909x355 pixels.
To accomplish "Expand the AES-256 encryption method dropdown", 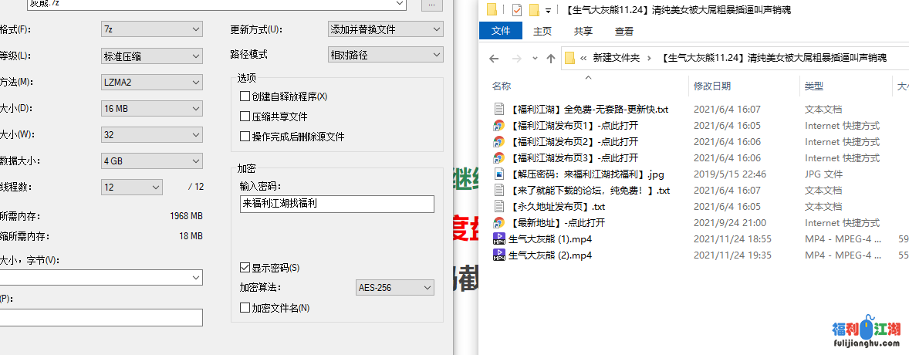I will 395,288.
